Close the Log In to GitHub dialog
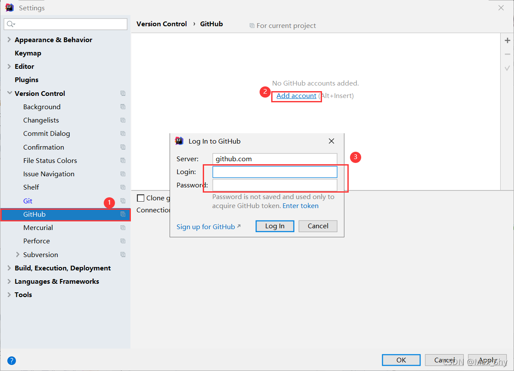 (331, 141)
